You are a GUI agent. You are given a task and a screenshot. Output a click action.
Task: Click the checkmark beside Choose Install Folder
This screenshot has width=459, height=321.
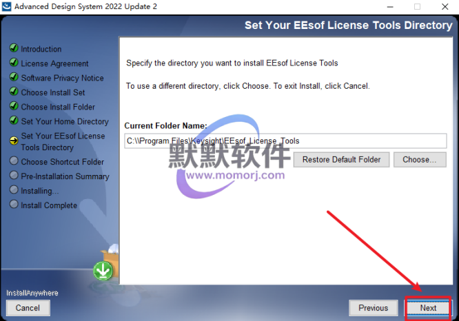coord(14,105)
